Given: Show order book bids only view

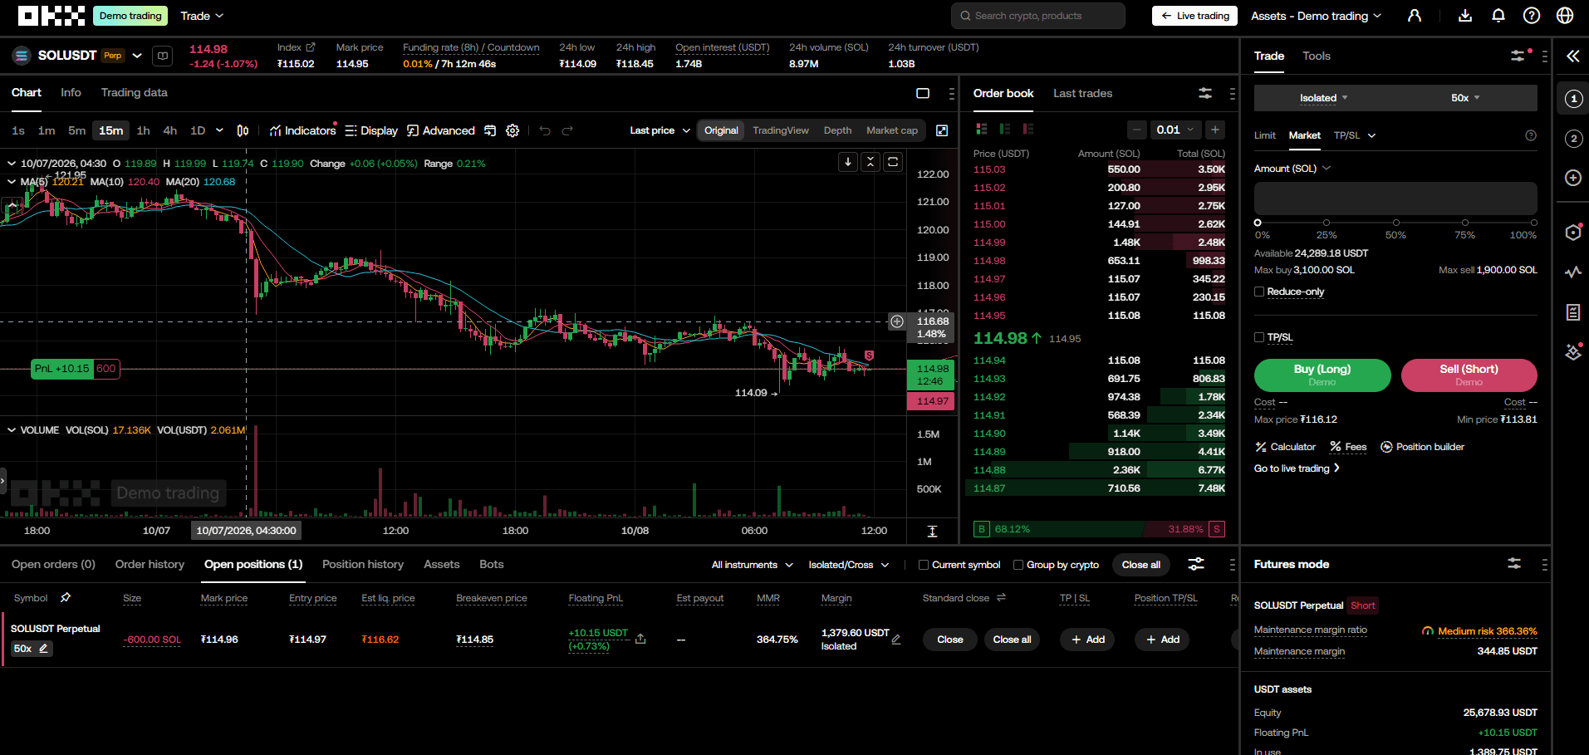Looking at the screenshot, I should 1005,129.
